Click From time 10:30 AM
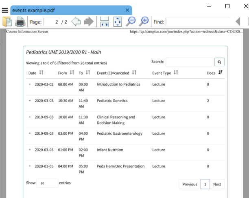Image resolution: width=249 pixels, height=198 pixels. click(x=66, y=101)
